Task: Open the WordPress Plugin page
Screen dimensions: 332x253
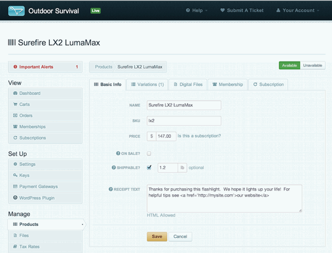Action: click(45, 198)
